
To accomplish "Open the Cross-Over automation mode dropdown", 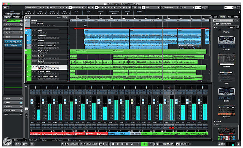I will tap(78, 7).
